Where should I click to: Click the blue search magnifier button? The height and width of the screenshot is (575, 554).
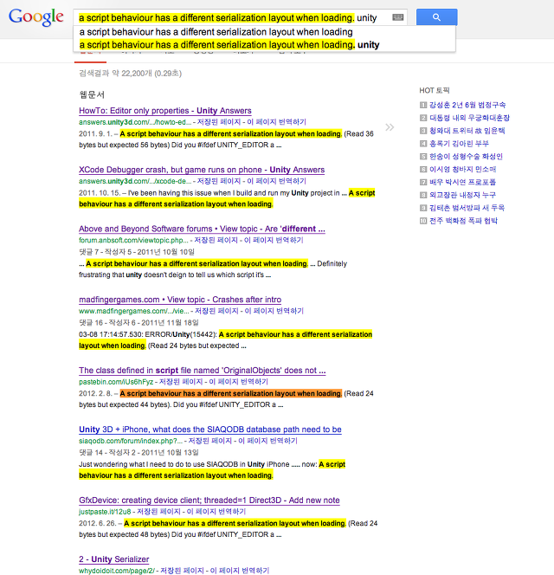(436, 17)
